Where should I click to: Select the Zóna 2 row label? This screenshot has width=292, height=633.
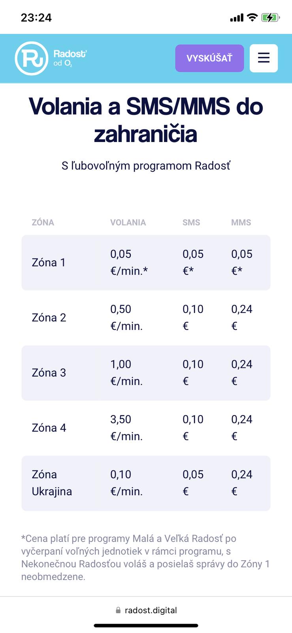(x=49, y=318)
